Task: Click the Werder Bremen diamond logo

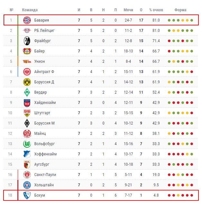Action: pyautogui.click(x=27, y=92)
